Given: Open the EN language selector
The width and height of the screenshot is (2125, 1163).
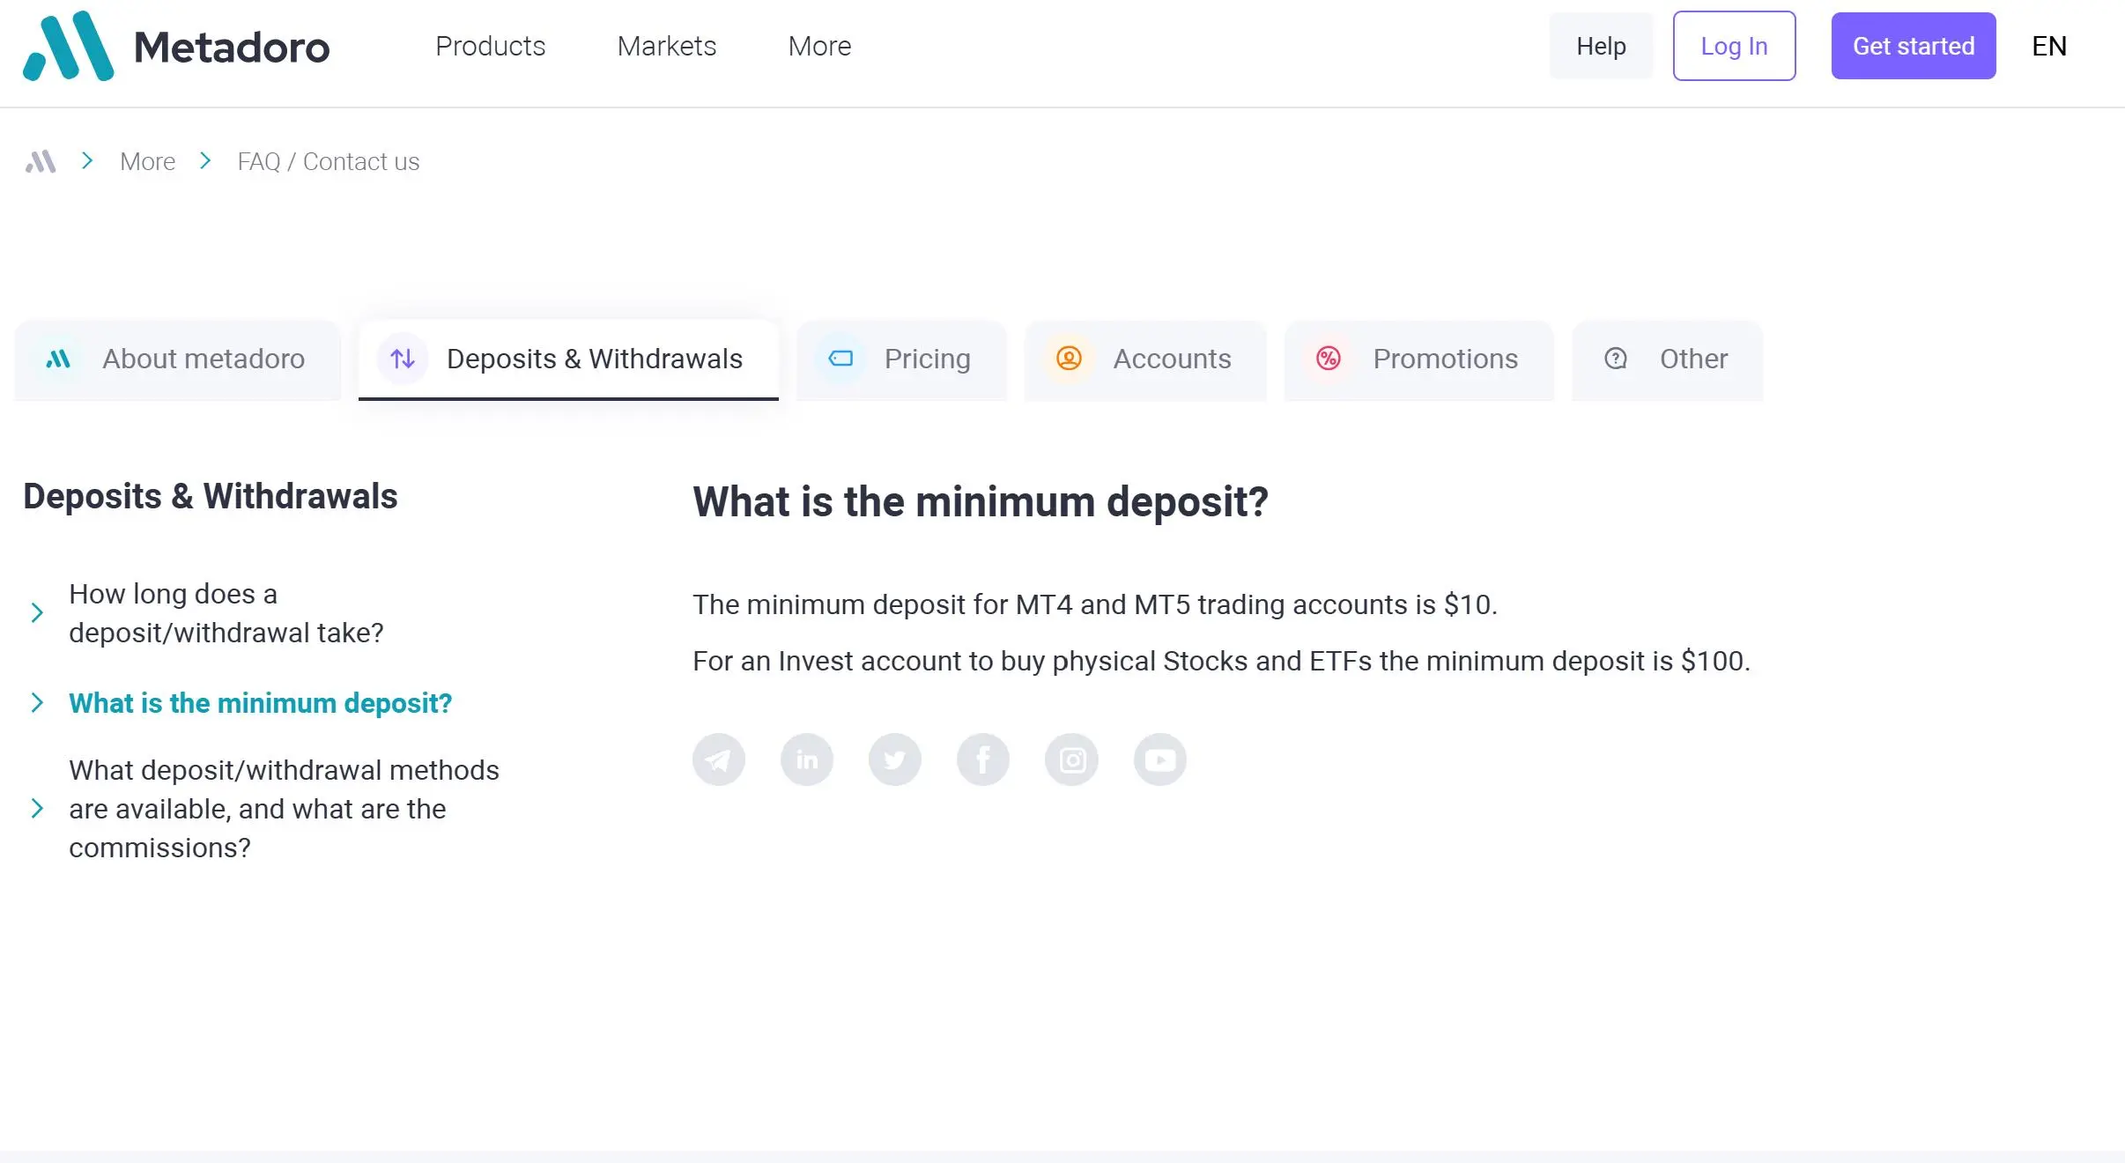Looking at the screenshot, I should (x=2049, y=46).
